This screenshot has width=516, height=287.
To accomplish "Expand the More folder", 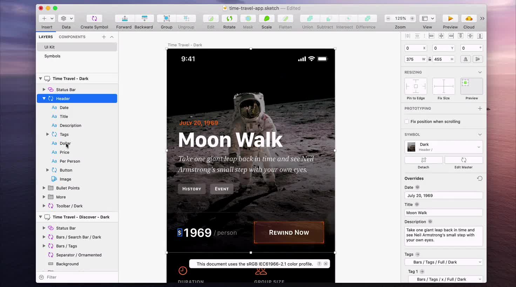I will (x=44, y=197).
